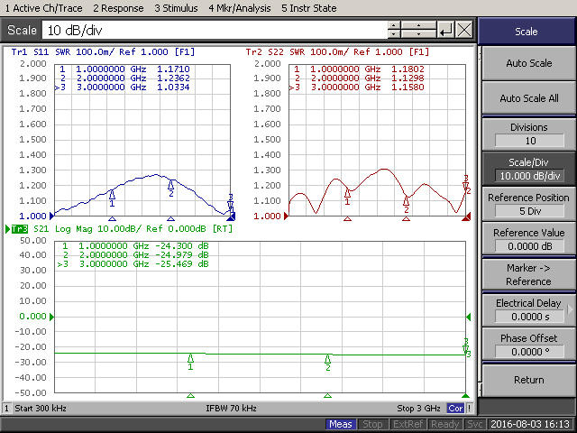The image size is (577, 433).
Task: Click the Ready status indicator
Action: [444, 424]
